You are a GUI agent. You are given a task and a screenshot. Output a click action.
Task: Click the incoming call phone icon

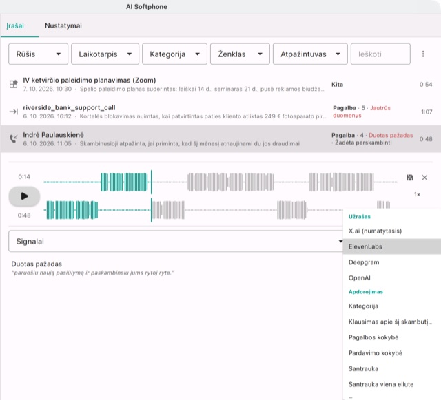pos(14,139)
